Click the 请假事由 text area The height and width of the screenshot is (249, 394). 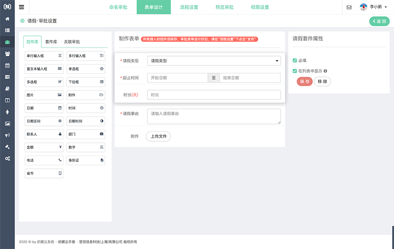tap(214, 116)
